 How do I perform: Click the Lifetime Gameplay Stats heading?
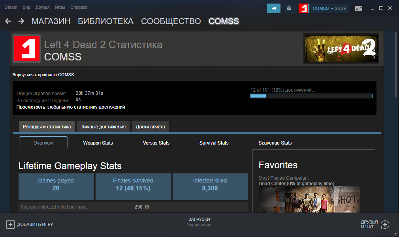pos(70,166)
